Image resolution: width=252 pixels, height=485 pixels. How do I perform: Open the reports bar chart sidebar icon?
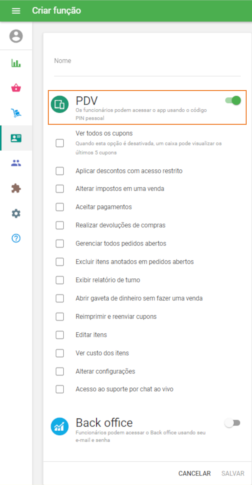coord(16,63)
